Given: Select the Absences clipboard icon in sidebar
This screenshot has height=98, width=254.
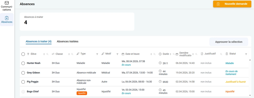Looking at the screenshot, I should (x=7, y=18).
